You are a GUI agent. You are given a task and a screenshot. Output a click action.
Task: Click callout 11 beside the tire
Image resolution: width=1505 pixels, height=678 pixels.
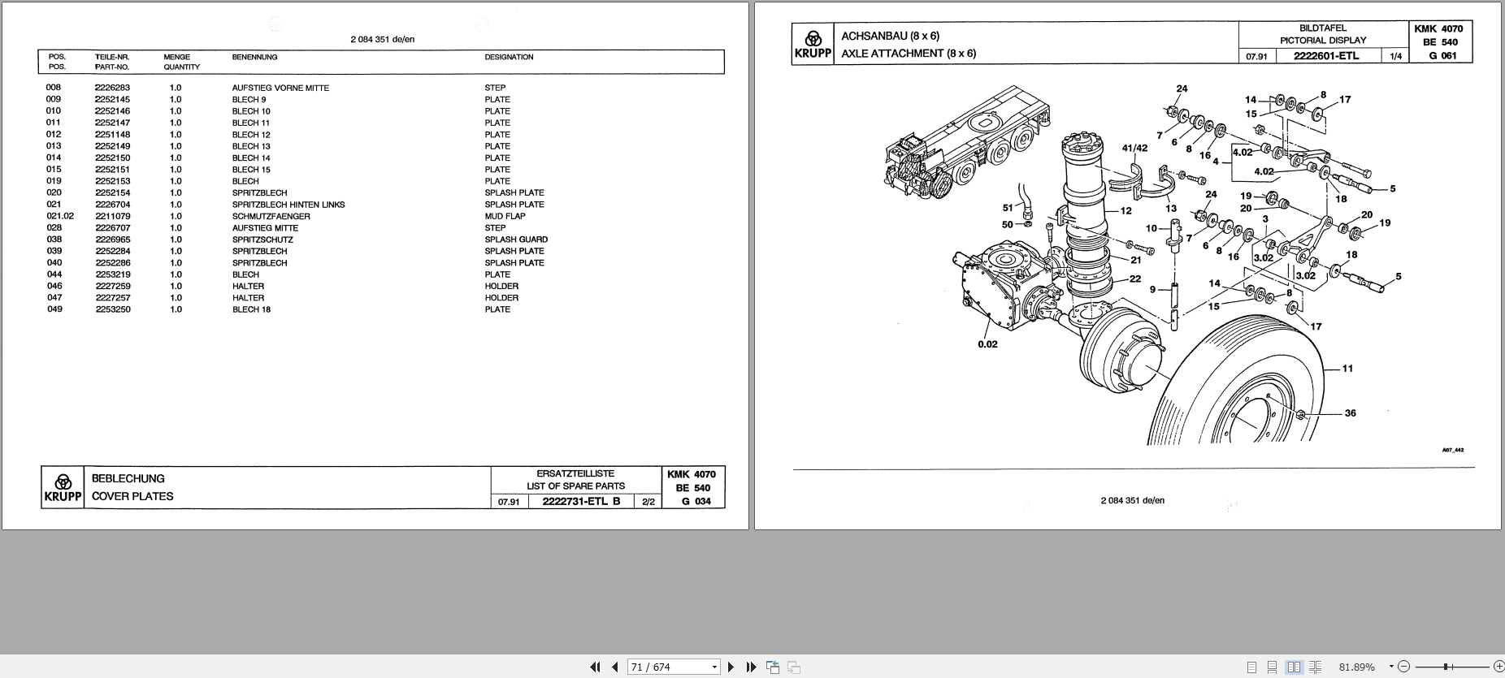tap(1347, 369)
